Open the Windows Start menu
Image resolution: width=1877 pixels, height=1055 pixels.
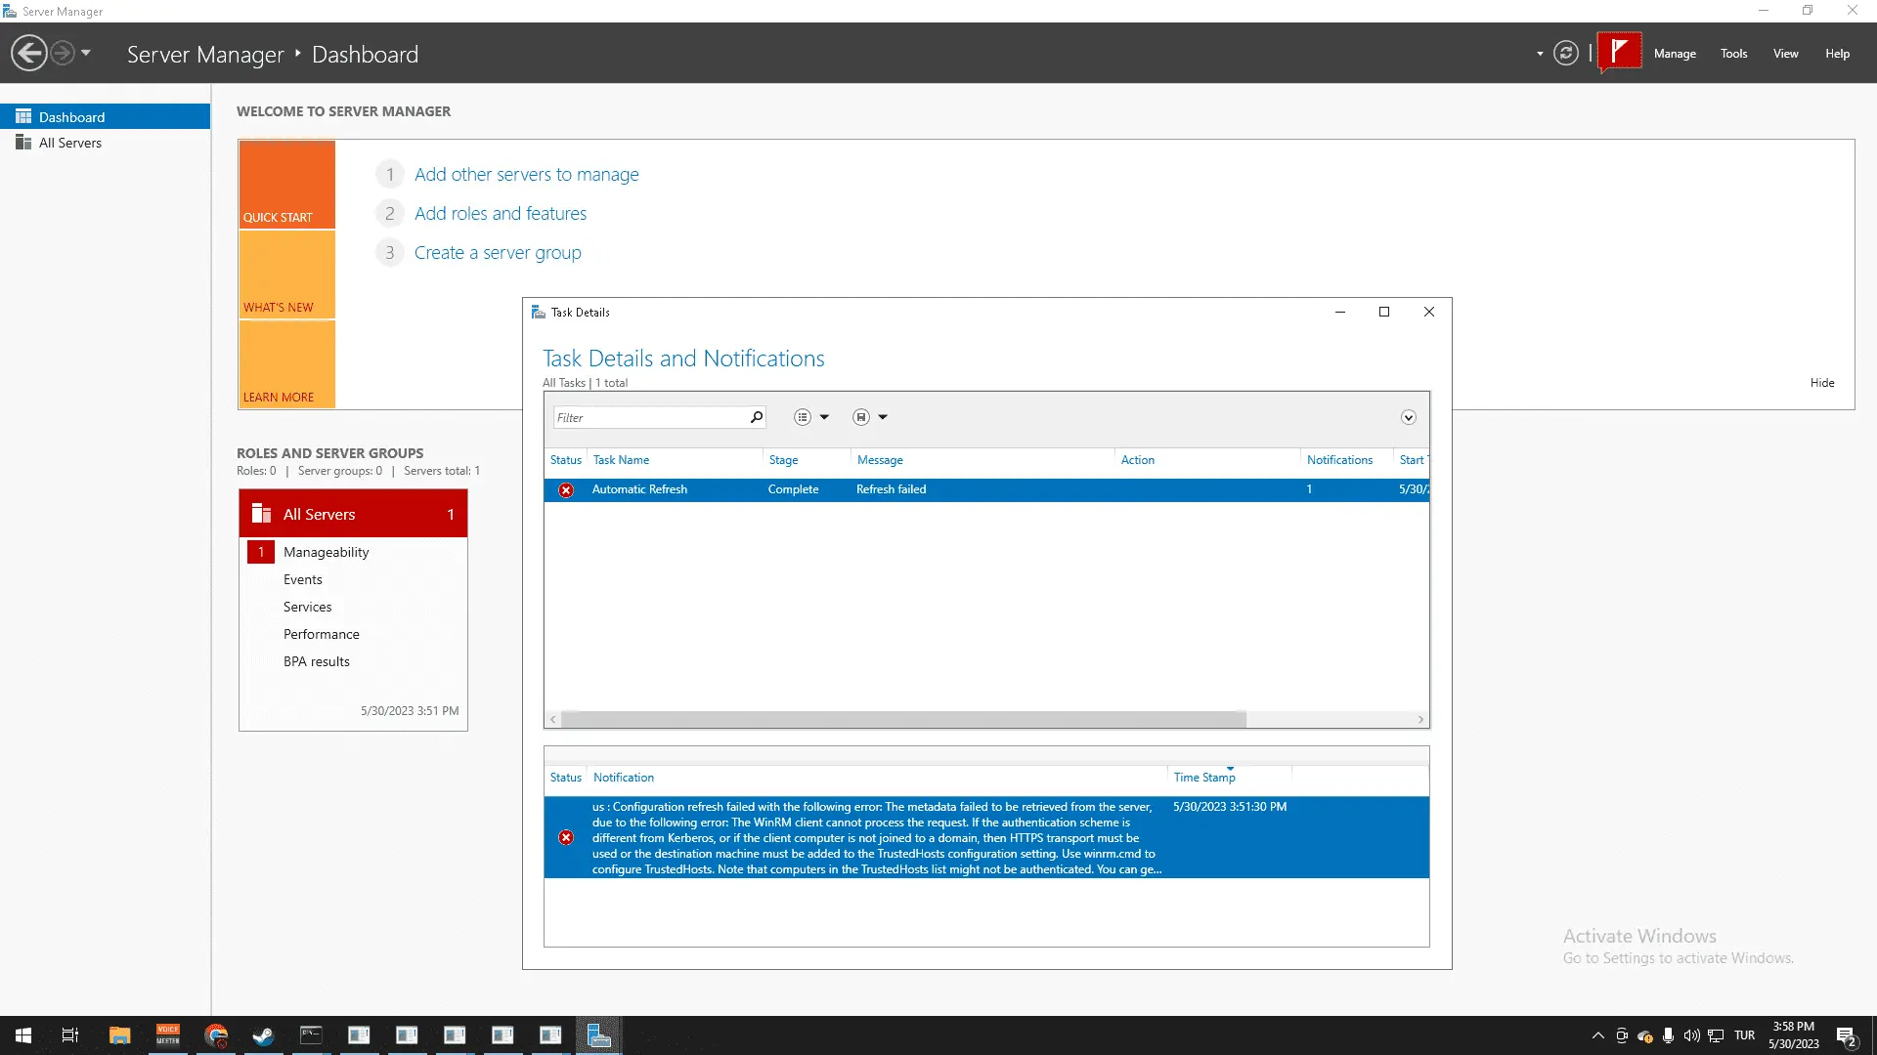pyautogui.click(x=23, y=1035)
